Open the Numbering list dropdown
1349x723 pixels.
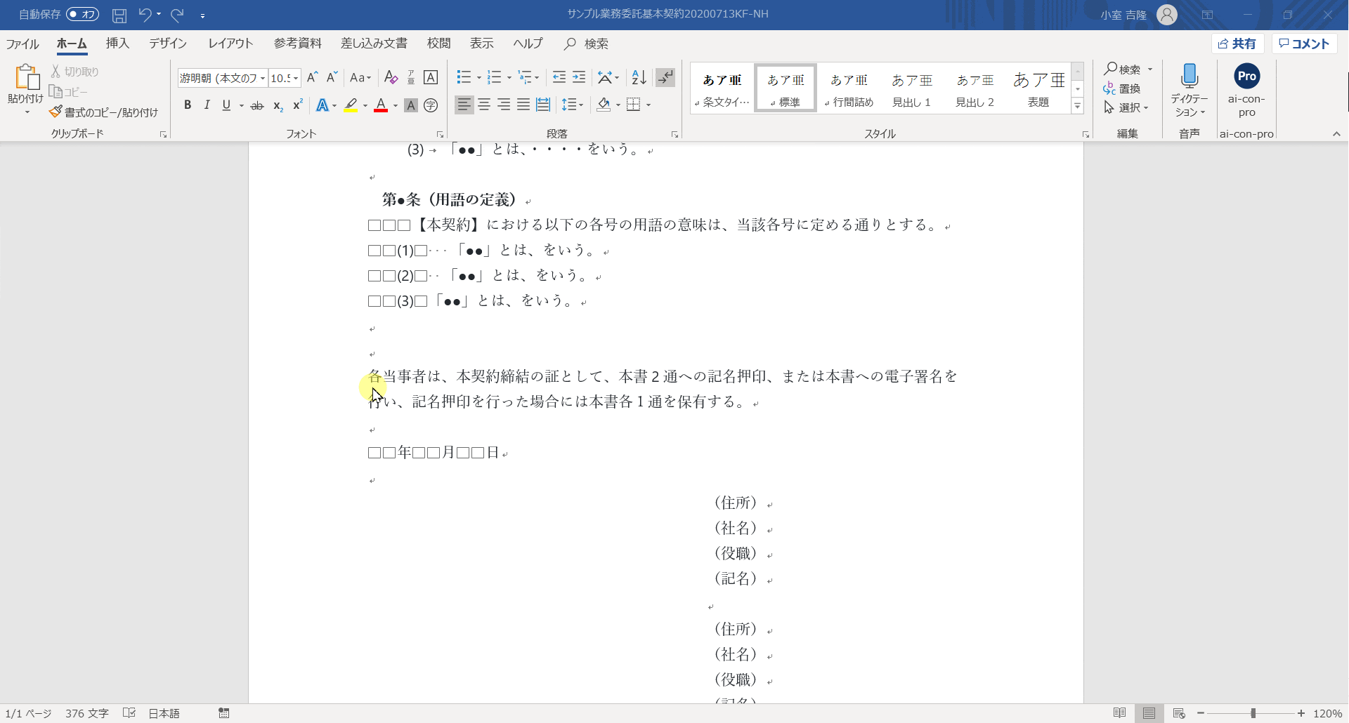point(509,77)
